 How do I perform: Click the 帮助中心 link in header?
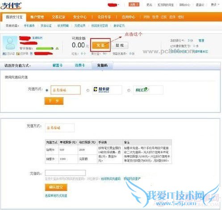(184, 5)
